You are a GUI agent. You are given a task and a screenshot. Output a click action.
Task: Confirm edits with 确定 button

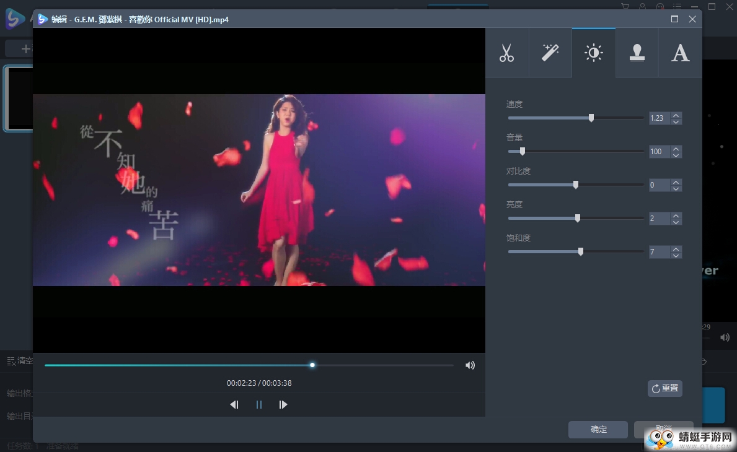pos(598,429)
